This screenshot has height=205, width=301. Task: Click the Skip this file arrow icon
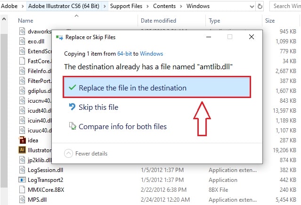click(72, 107)
